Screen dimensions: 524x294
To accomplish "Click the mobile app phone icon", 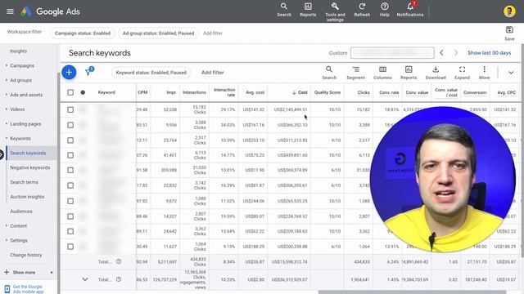I will (7, 288).
